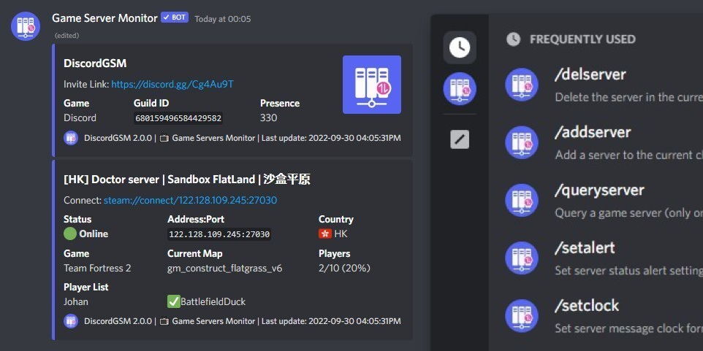The width and height of the screenshot is (703, 351).
Task: Click the Team Fortress 2 game value
Action: pos(97,268)
